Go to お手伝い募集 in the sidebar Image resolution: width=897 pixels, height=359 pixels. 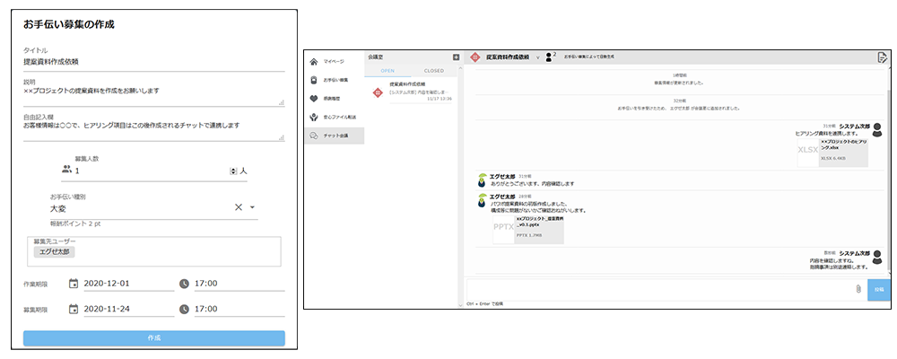coord(334,80)
